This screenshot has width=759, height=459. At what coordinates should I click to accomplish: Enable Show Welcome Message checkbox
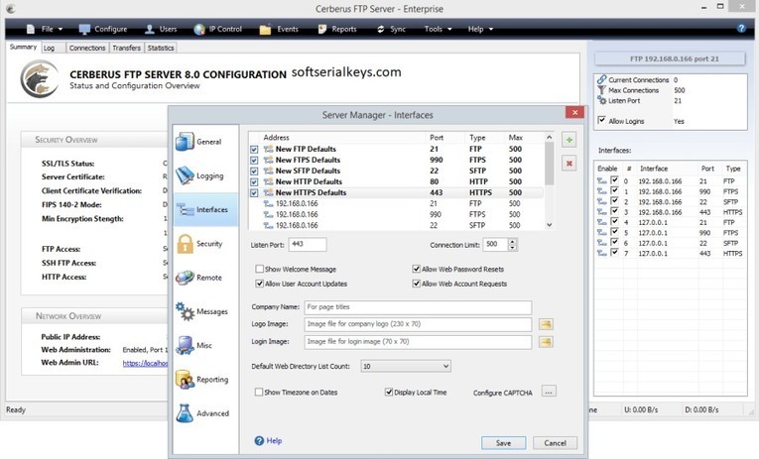point(260,270)
